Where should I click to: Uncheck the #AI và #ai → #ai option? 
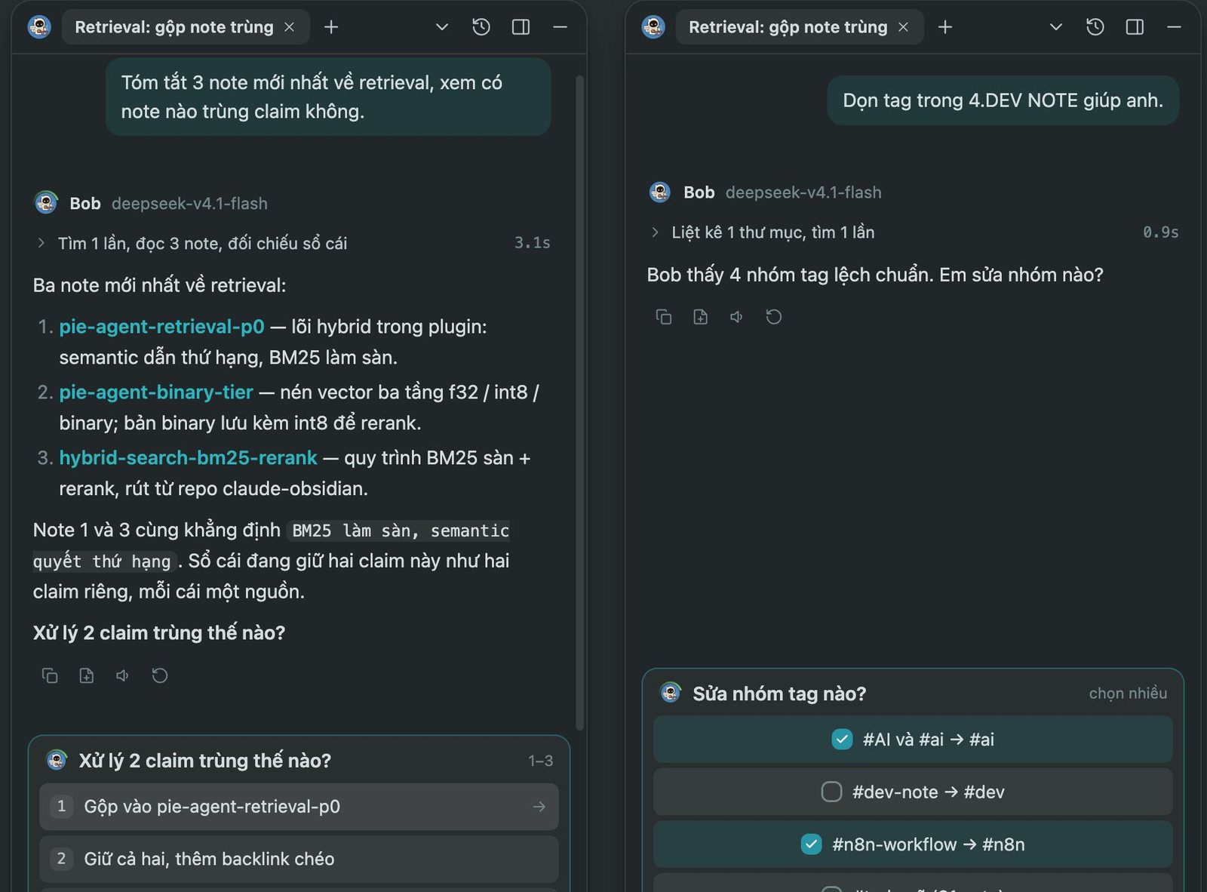click(x=913, y=740)
